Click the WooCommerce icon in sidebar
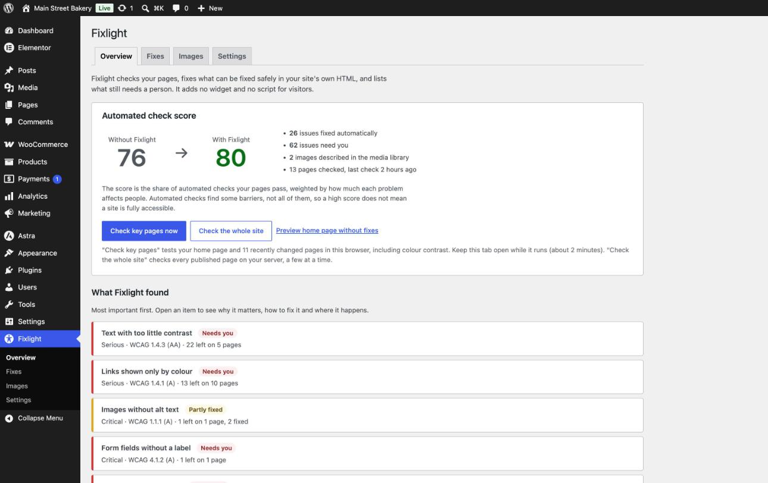The width and height of the screenshot is (768, 483). (x=9, y=145)
